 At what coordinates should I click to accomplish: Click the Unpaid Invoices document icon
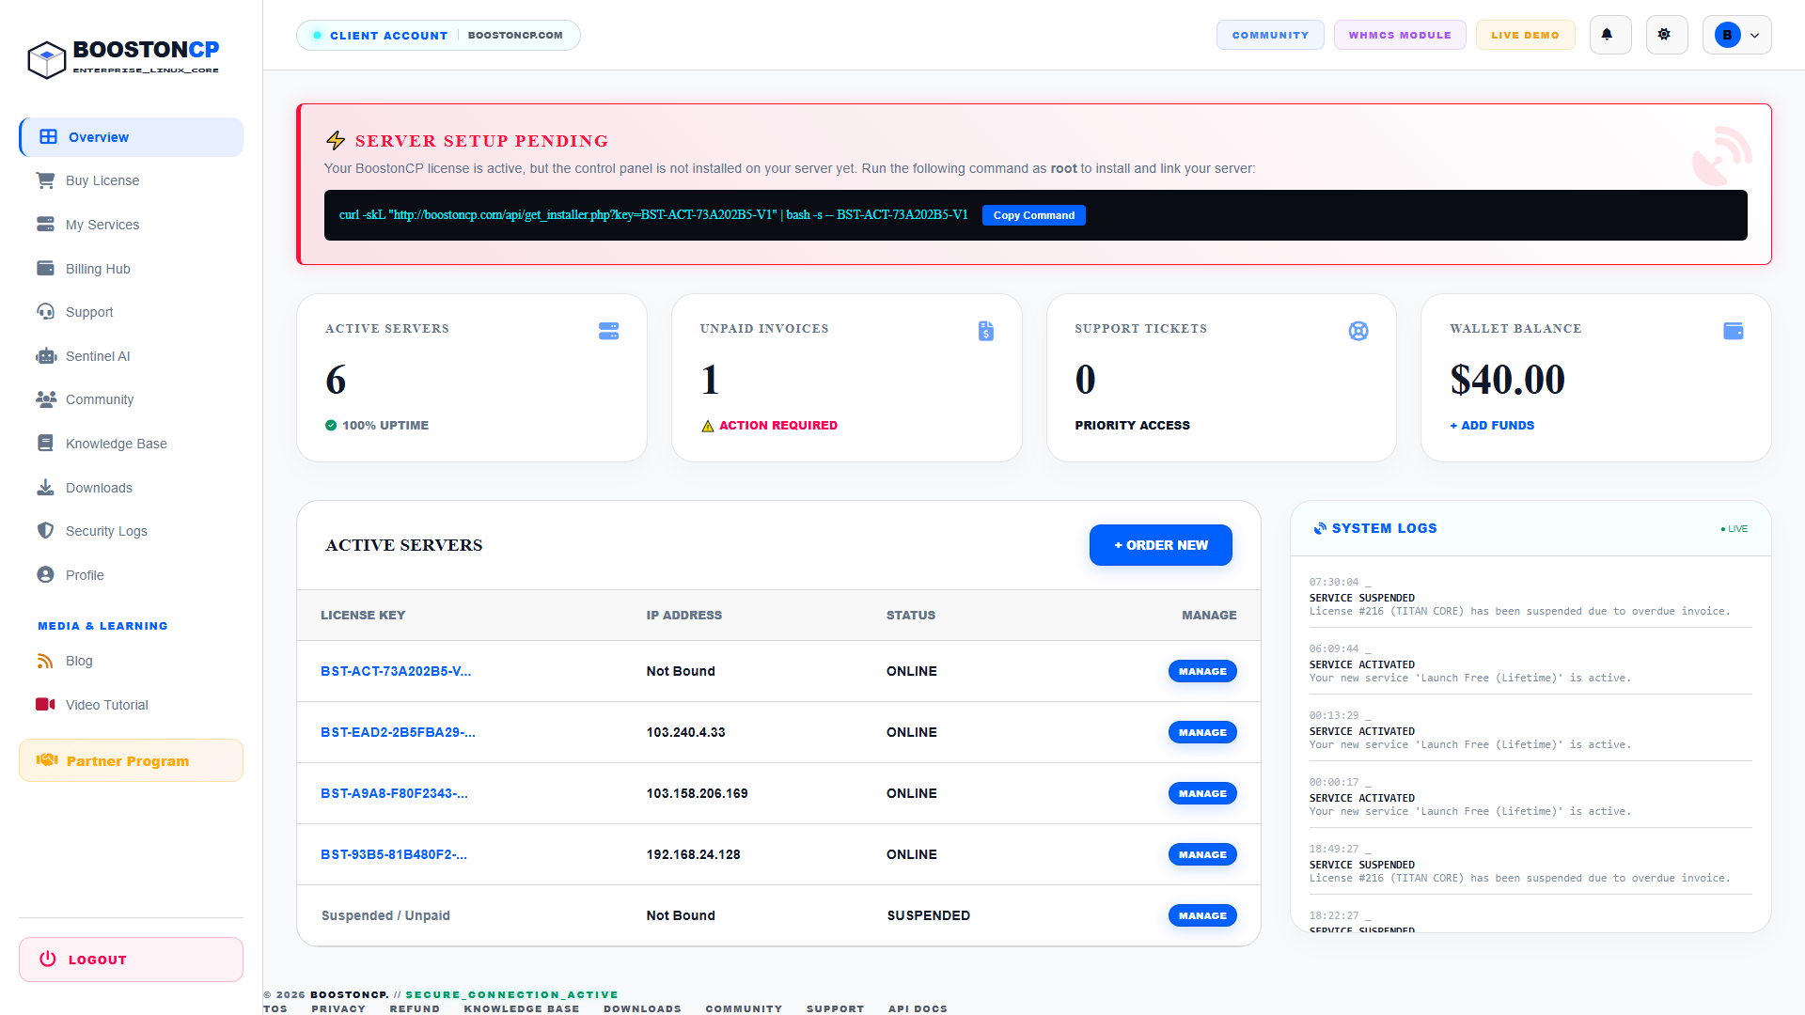pyautogui.click(x=985, y=331)
